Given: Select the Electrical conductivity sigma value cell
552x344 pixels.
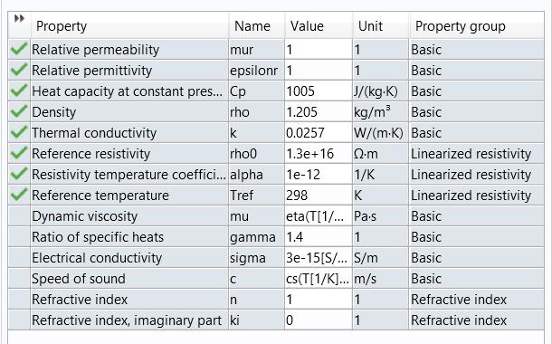Looking at the screenshot, I should [319, 258].
